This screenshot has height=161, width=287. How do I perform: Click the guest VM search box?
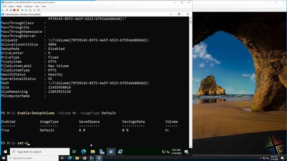tap(40, 152)
